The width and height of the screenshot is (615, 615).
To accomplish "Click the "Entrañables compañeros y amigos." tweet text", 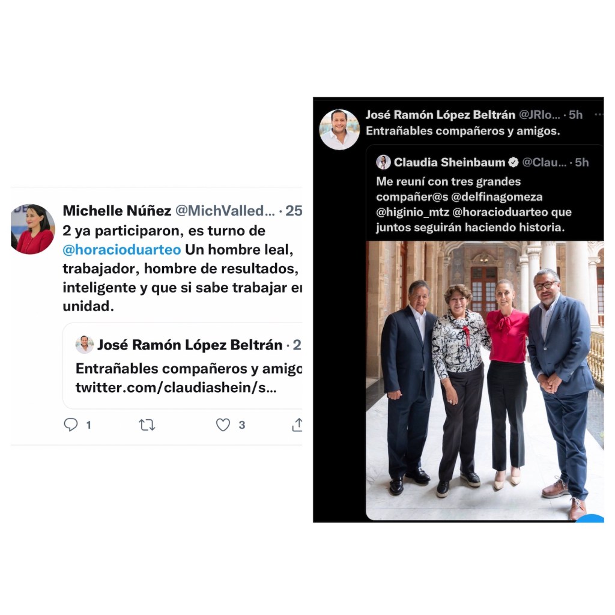I will point(463,131).
